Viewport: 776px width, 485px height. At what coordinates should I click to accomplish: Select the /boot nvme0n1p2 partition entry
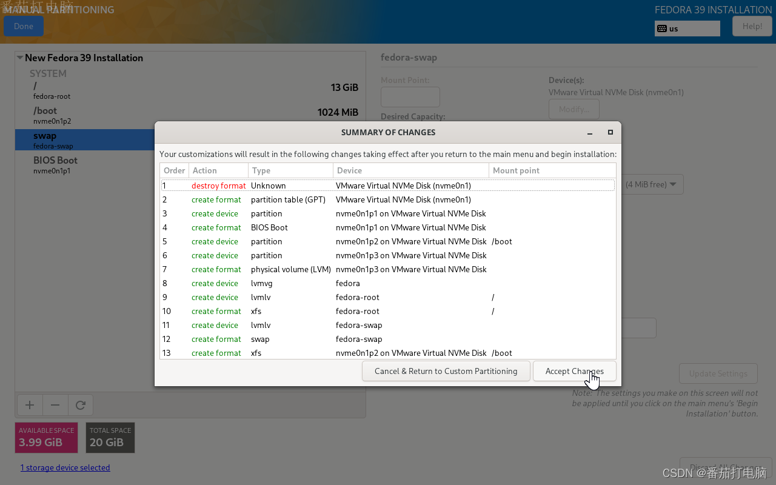pos(190,115)
